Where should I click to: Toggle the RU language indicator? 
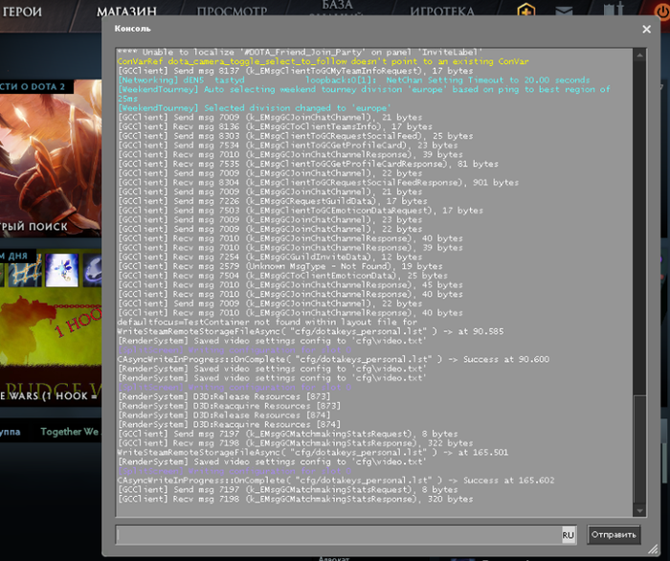pyautogui.click(x=568, y=535)
